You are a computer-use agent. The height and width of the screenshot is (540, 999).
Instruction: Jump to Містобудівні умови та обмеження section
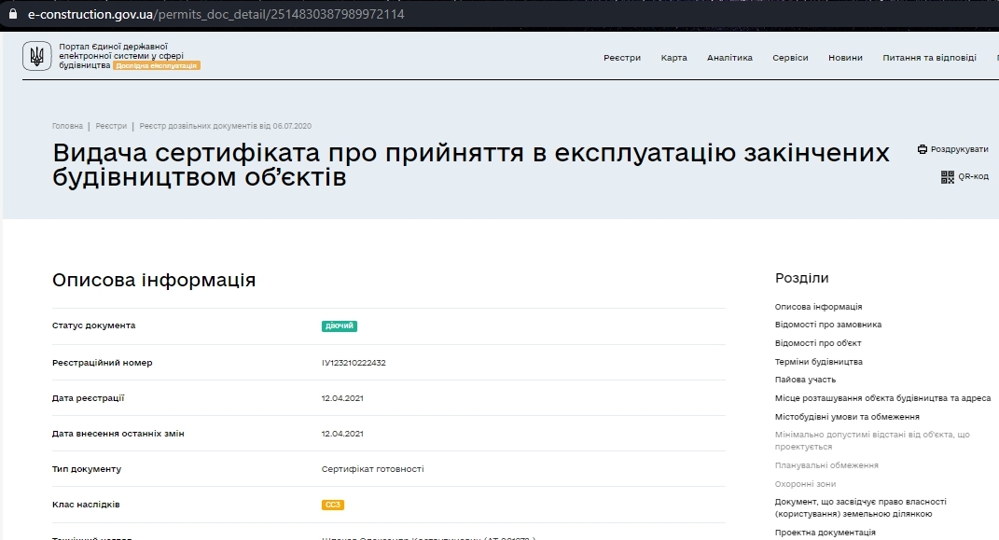click(847, 417)
